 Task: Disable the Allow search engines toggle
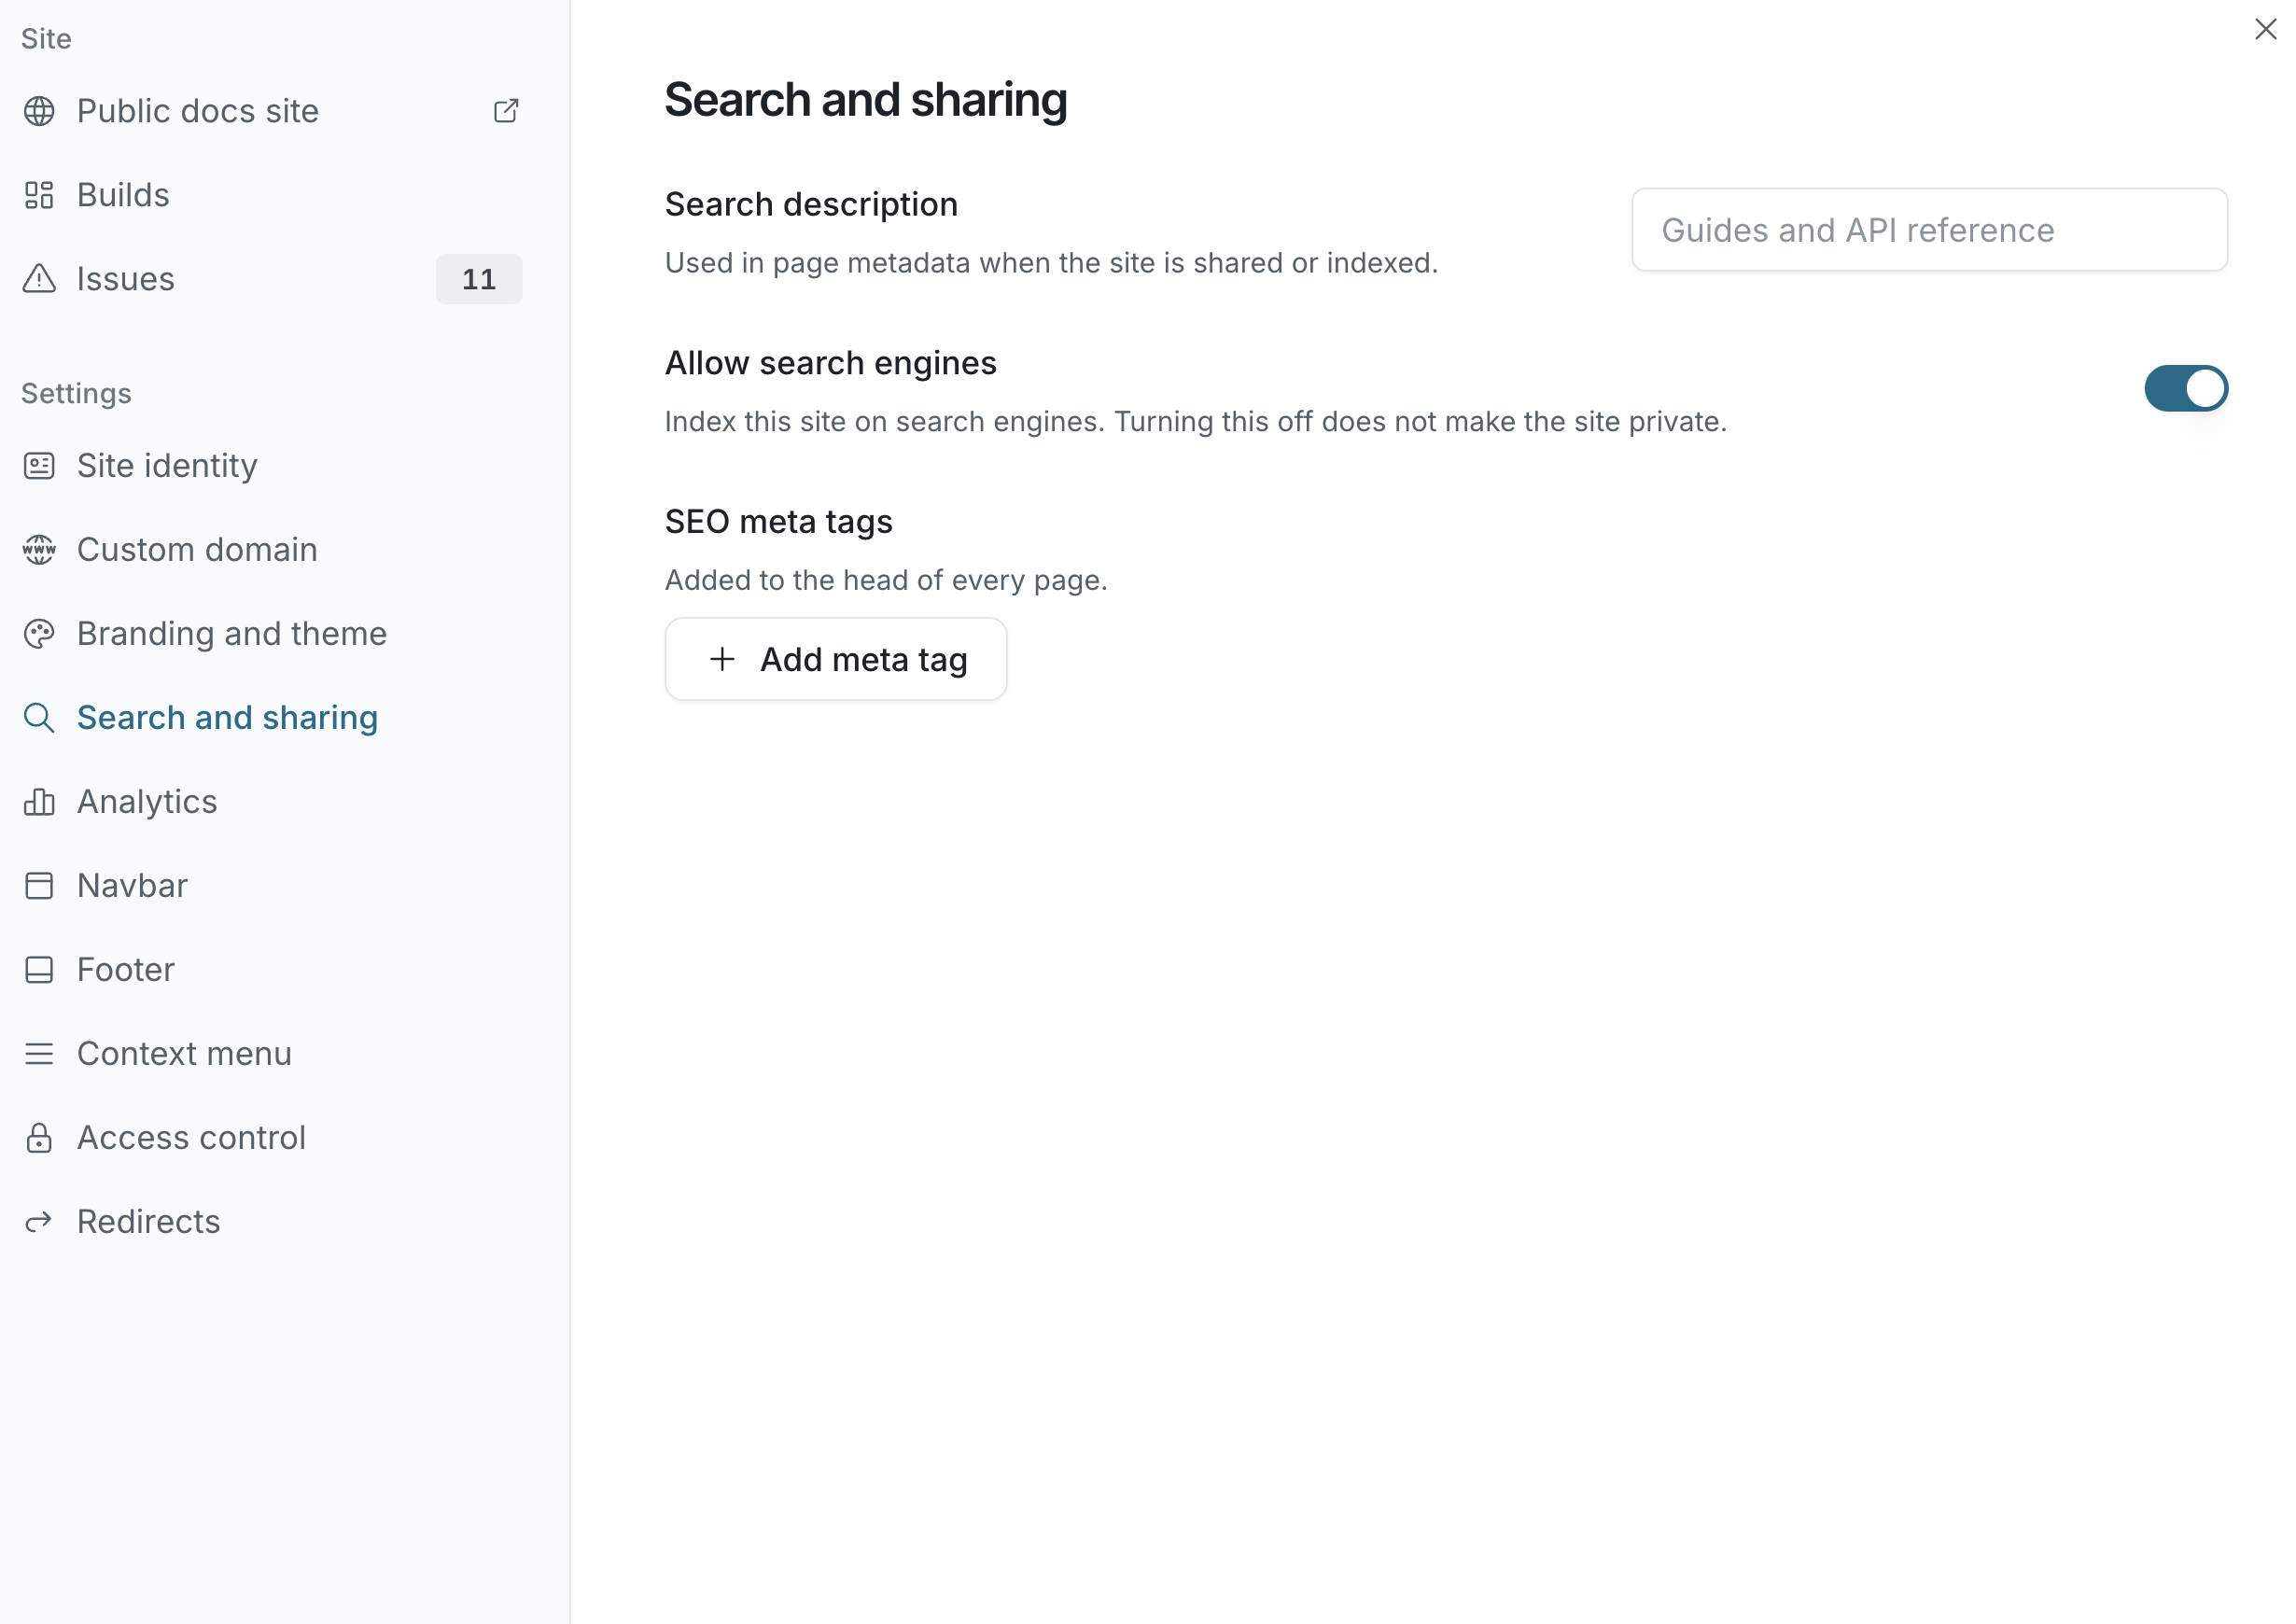click(2186, 388)
